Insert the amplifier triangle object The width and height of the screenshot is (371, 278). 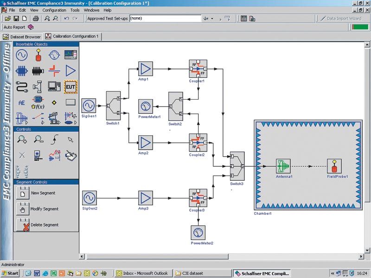tap(70, 71)
